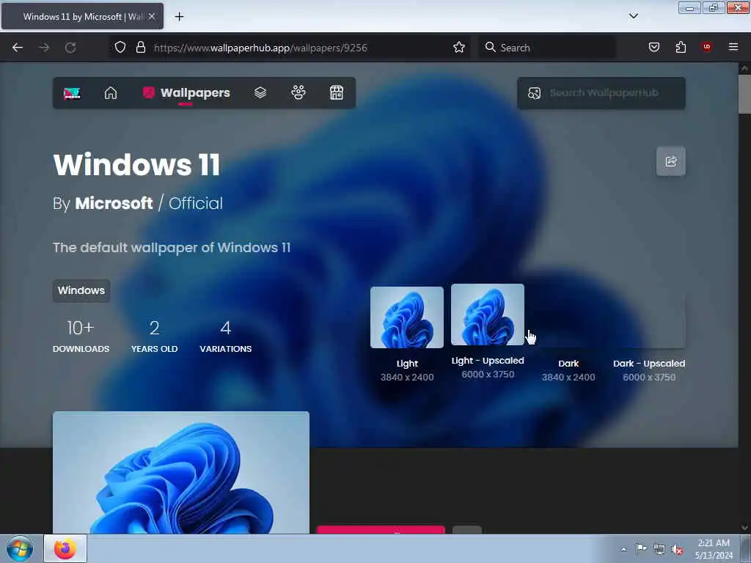
Task: Click the Action Center flag tray icon
Action: tap(640, 548)
